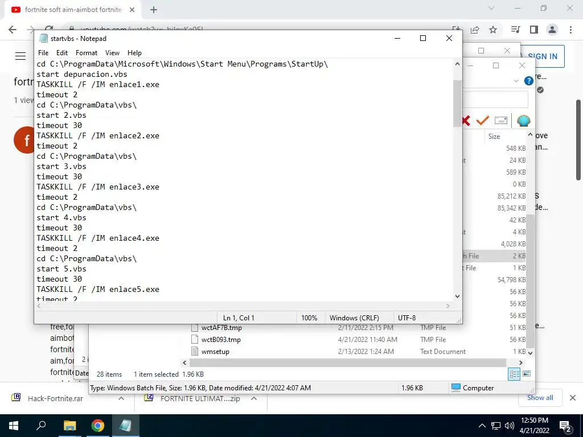Click the rename icon in Explorer toolbar
583x437 pixels.
click(501, 121)
